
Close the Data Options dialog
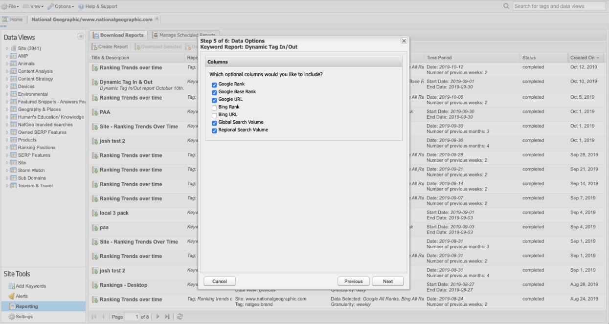click(x=404, y=41)
